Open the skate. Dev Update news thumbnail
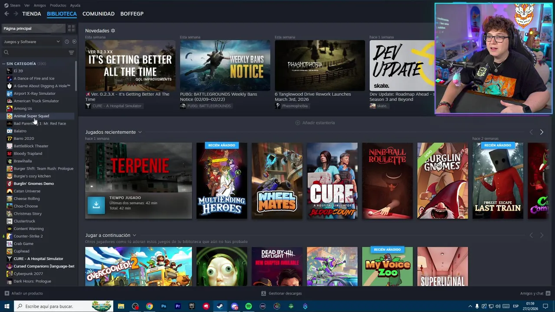Viewport: 555px width, 312px height. click(x=402, y=65)
